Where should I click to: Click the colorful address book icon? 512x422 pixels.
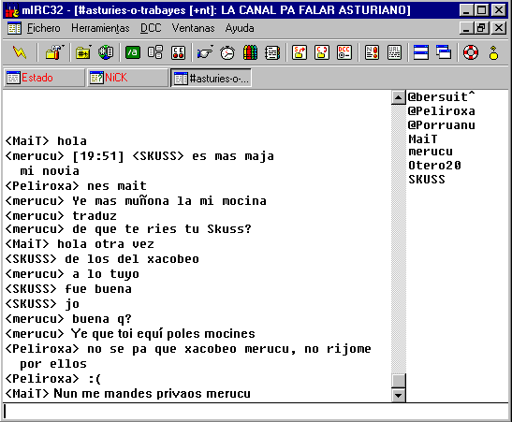click(x=250, y=52)
